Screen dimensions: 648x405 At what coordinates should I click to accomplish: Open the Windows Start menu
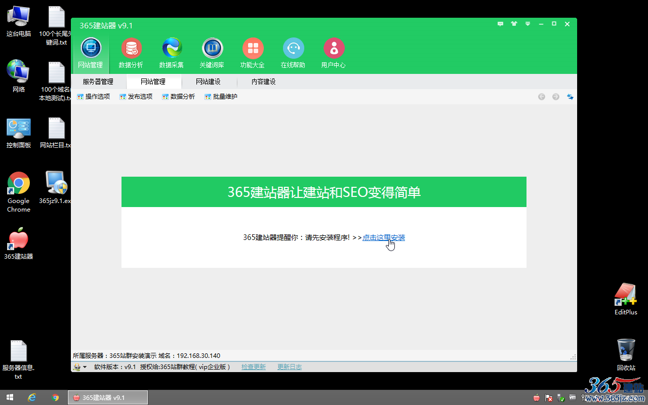coord(10,397)
